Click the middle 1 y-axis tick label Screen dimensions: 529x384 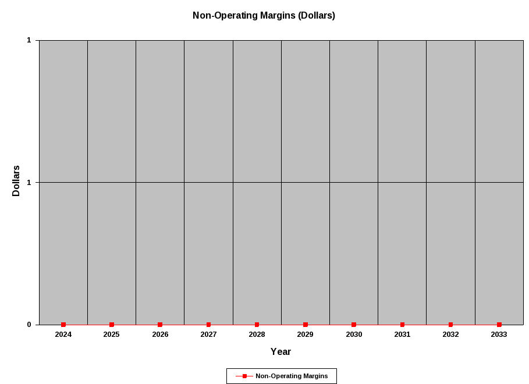[x=29, y=183]
